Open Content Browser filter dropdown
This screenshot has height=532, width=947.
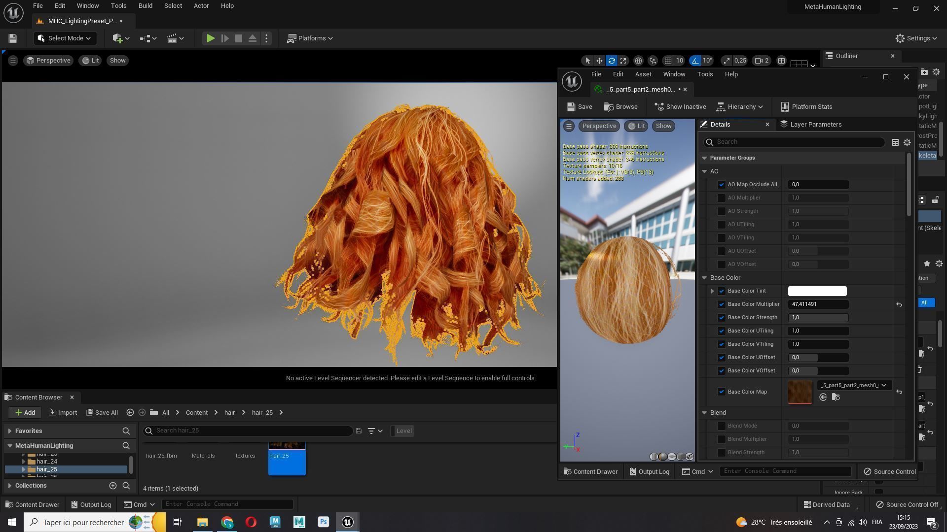tap(375, 431)
